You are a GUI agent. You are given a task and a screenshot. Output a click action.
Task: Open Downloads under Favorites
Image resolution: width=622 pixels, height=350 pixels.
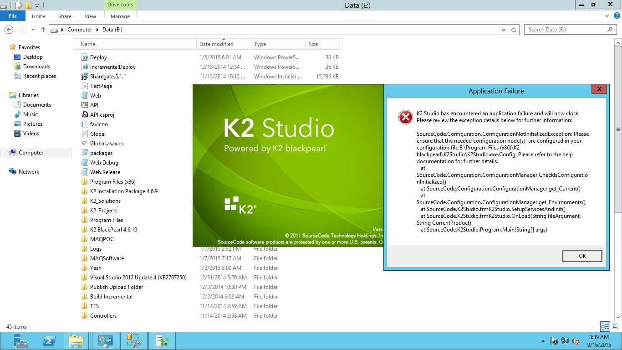pos(36,67)
